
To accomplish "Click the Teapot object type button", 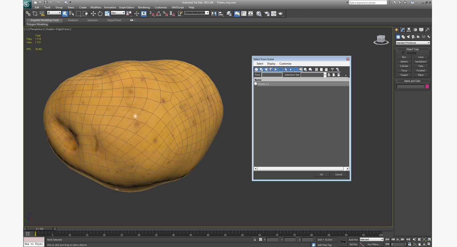I will 404,75.
